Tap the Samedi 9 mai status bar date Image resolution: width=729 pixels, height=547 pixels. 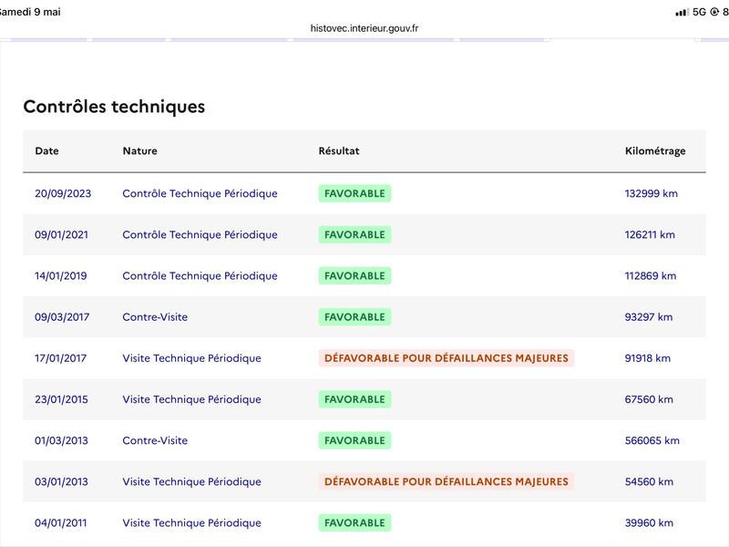[30, 12]
